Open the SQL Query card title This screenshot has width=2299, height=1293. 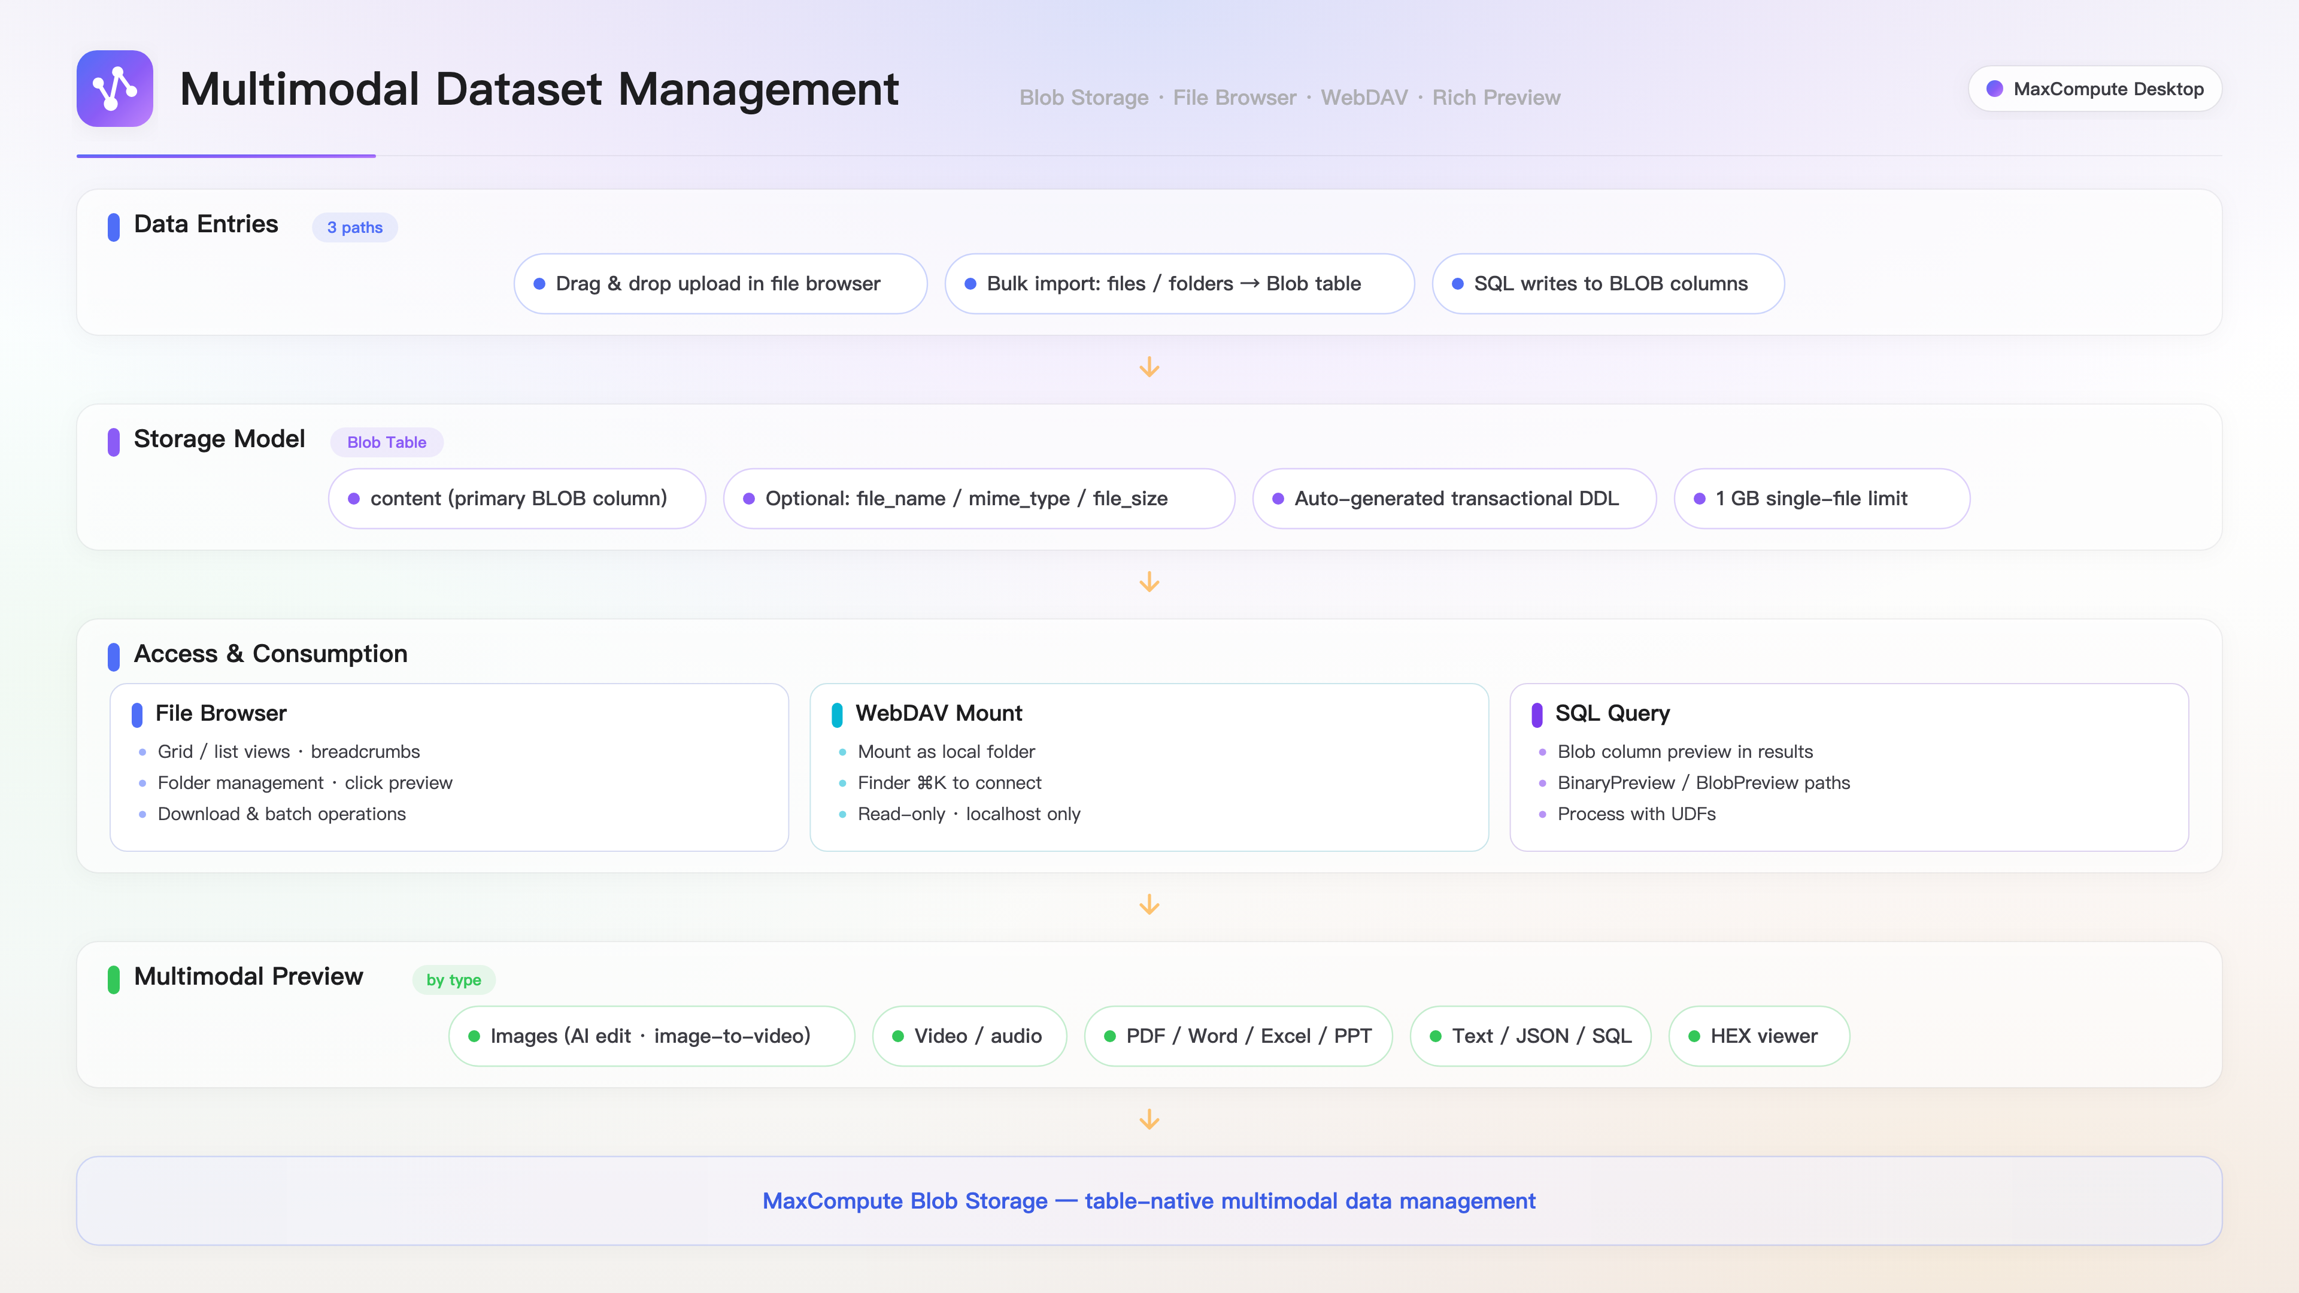tap(1612, 713)
